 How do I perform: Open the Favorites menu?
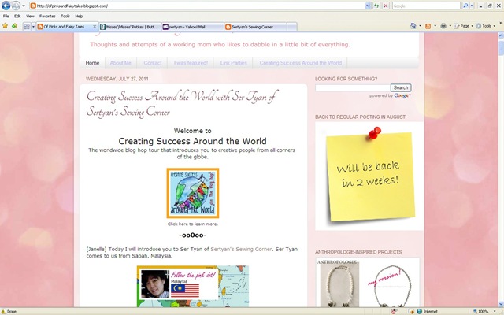47,16
